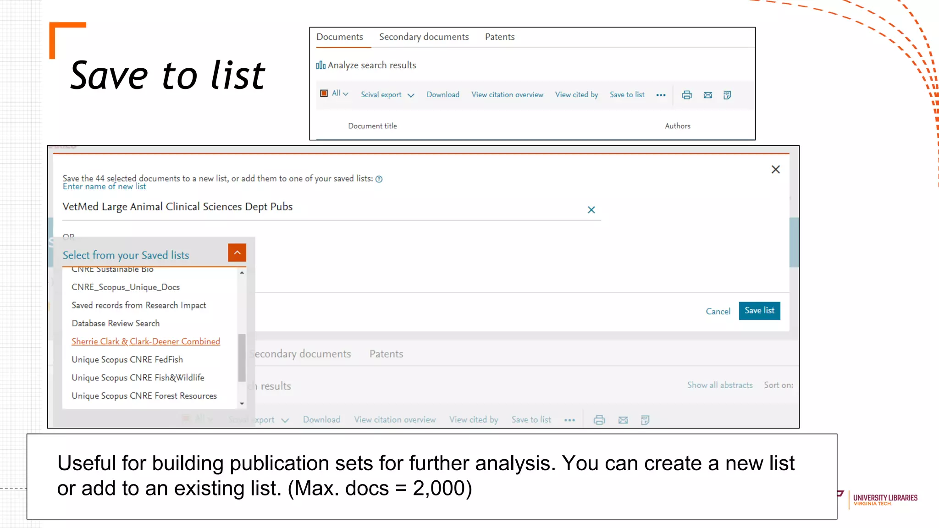Toggle the All select checkbox in top toolbar
Viewport: 939px width, 528px height.
pos(324,93)
